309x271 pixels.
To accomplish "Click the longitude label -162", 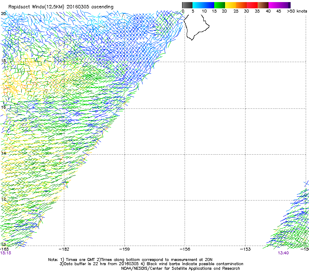I will (64, 249).
